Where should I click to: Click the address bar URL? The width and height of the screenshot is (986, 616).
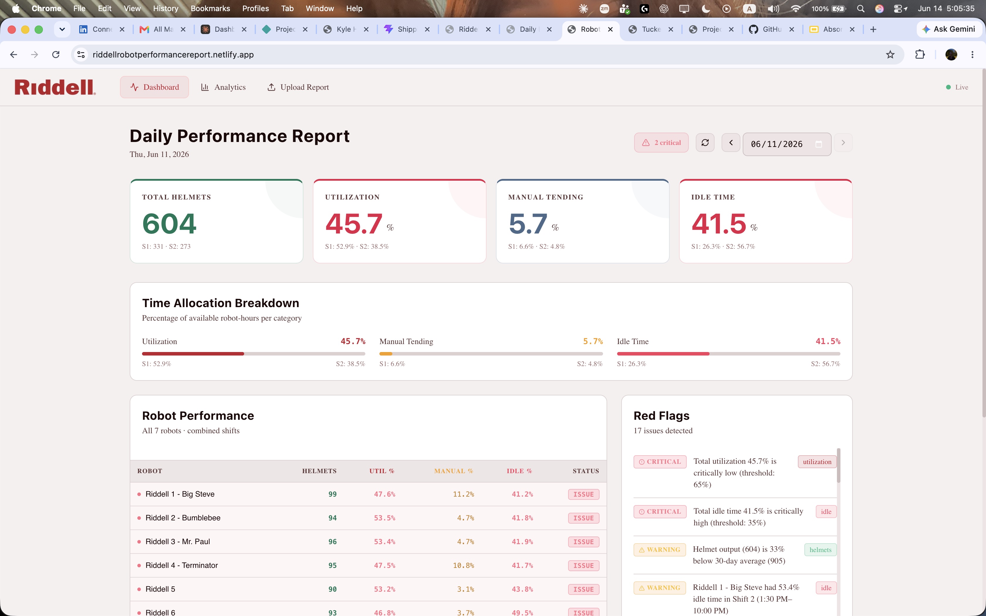tap(173, 55)
